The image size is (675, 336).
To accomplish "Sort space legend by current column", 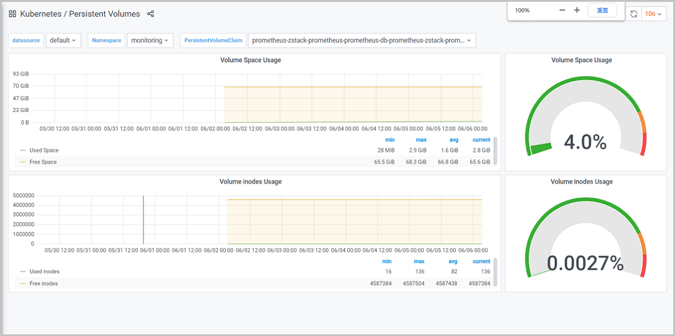I will click(x=481, y=140).
